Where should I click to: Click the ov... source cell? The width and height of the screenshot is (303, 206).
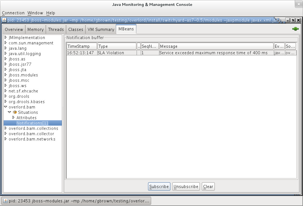(291, 53)
